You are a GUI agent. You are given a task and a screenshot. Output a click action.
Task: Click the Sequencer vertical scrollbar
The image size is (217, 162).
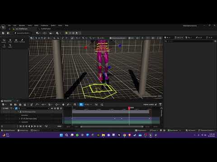[161, 113]
